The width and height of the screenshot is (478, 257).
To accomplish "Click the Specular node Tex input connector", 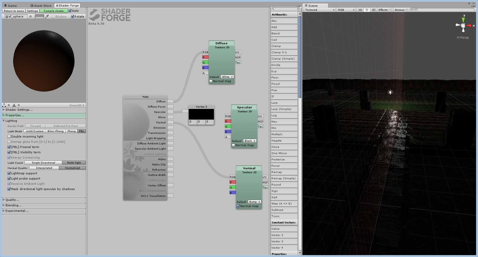I will point(260,127).
